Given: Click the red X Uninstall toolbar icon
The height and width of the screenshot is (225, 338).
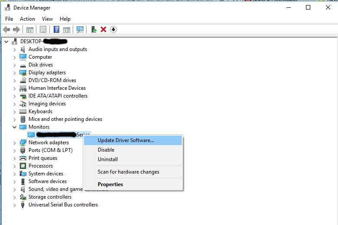Looking at the screenshot, I should (103, 29).
